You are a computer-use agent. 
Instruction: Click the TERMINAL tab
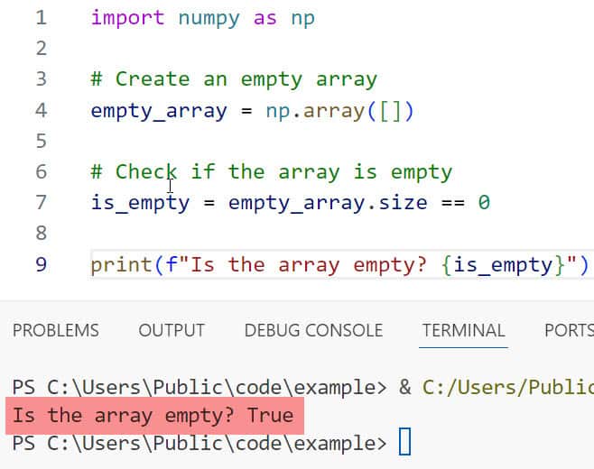464,330
